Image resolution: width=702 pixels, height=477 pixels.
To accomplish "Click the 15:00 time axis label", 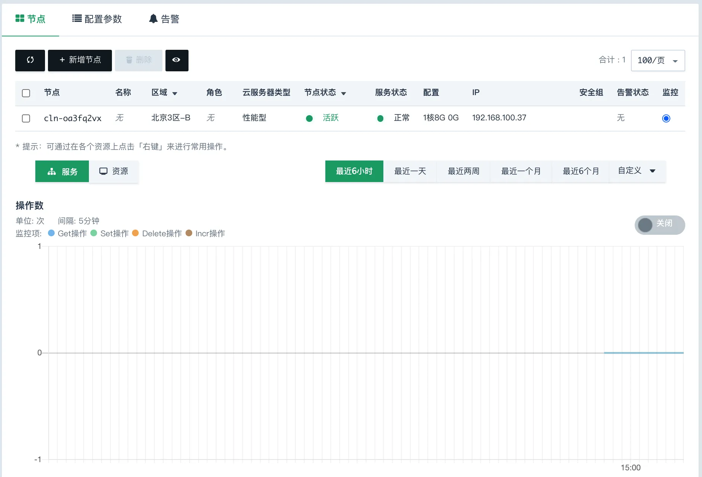I will pos(631,468).
